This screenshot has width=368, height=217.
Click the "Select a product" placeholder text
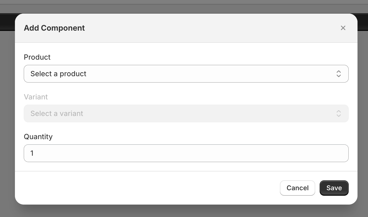(59, 74)
